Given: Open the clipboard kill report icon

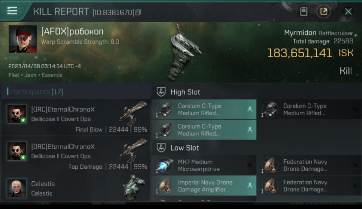Looking at the screenshot, I should 304,11.
